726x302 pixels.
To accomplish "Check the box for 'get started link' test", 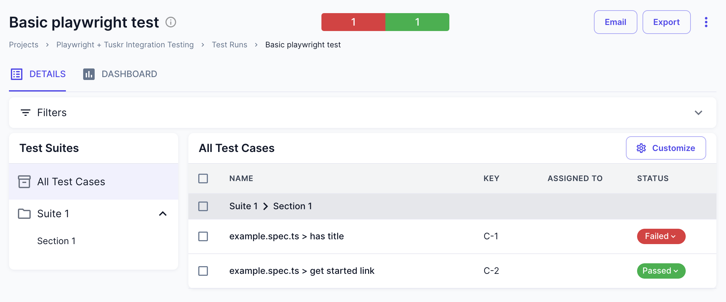I will tap(203, 271).
